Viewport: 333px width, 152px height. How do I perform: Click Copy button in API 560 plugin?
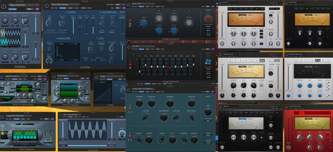(x=147, y=49)
